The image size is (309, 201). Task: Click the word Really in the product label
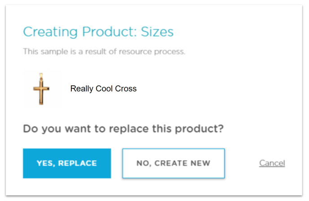click(82, 89)
